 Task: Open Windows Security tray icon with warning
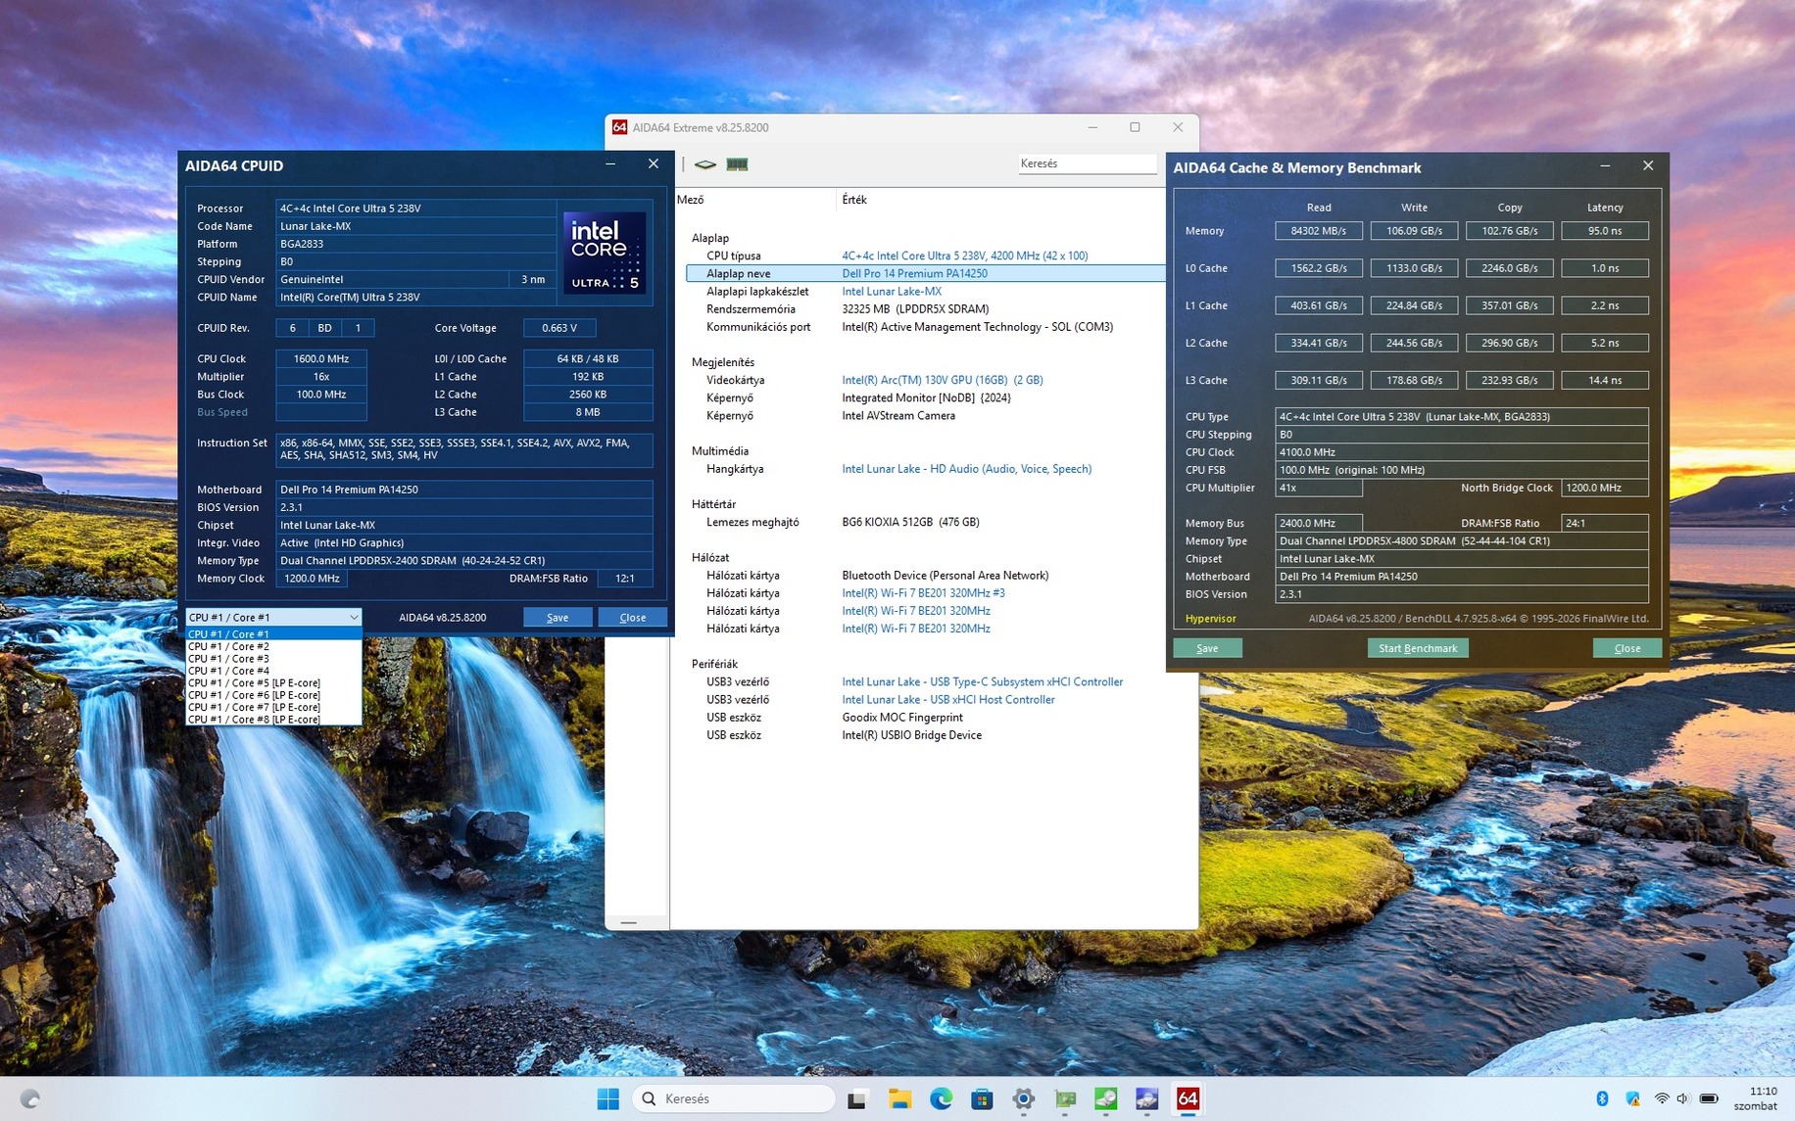pos(1632,1098)
